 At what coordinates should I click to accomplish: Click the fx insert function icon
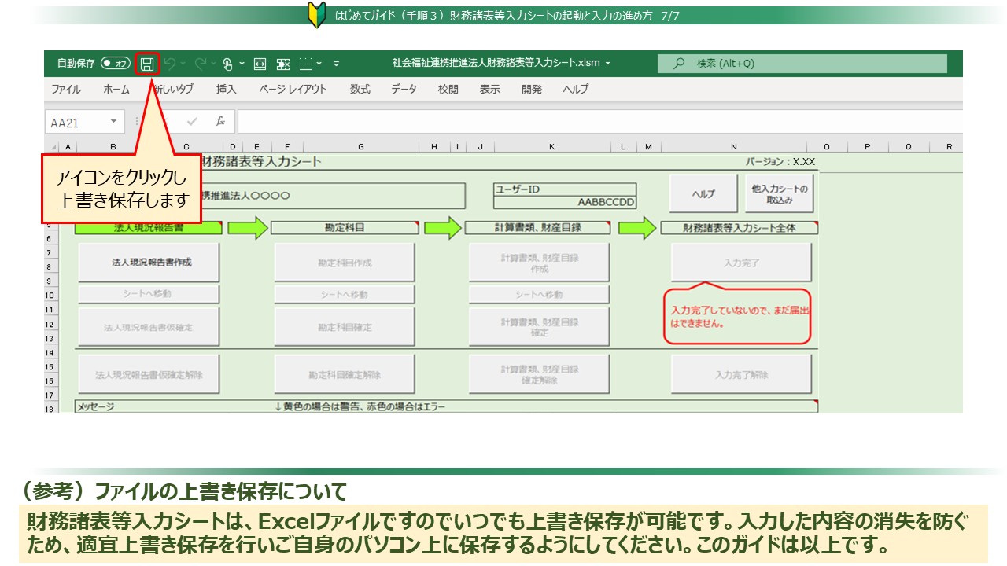220,122
